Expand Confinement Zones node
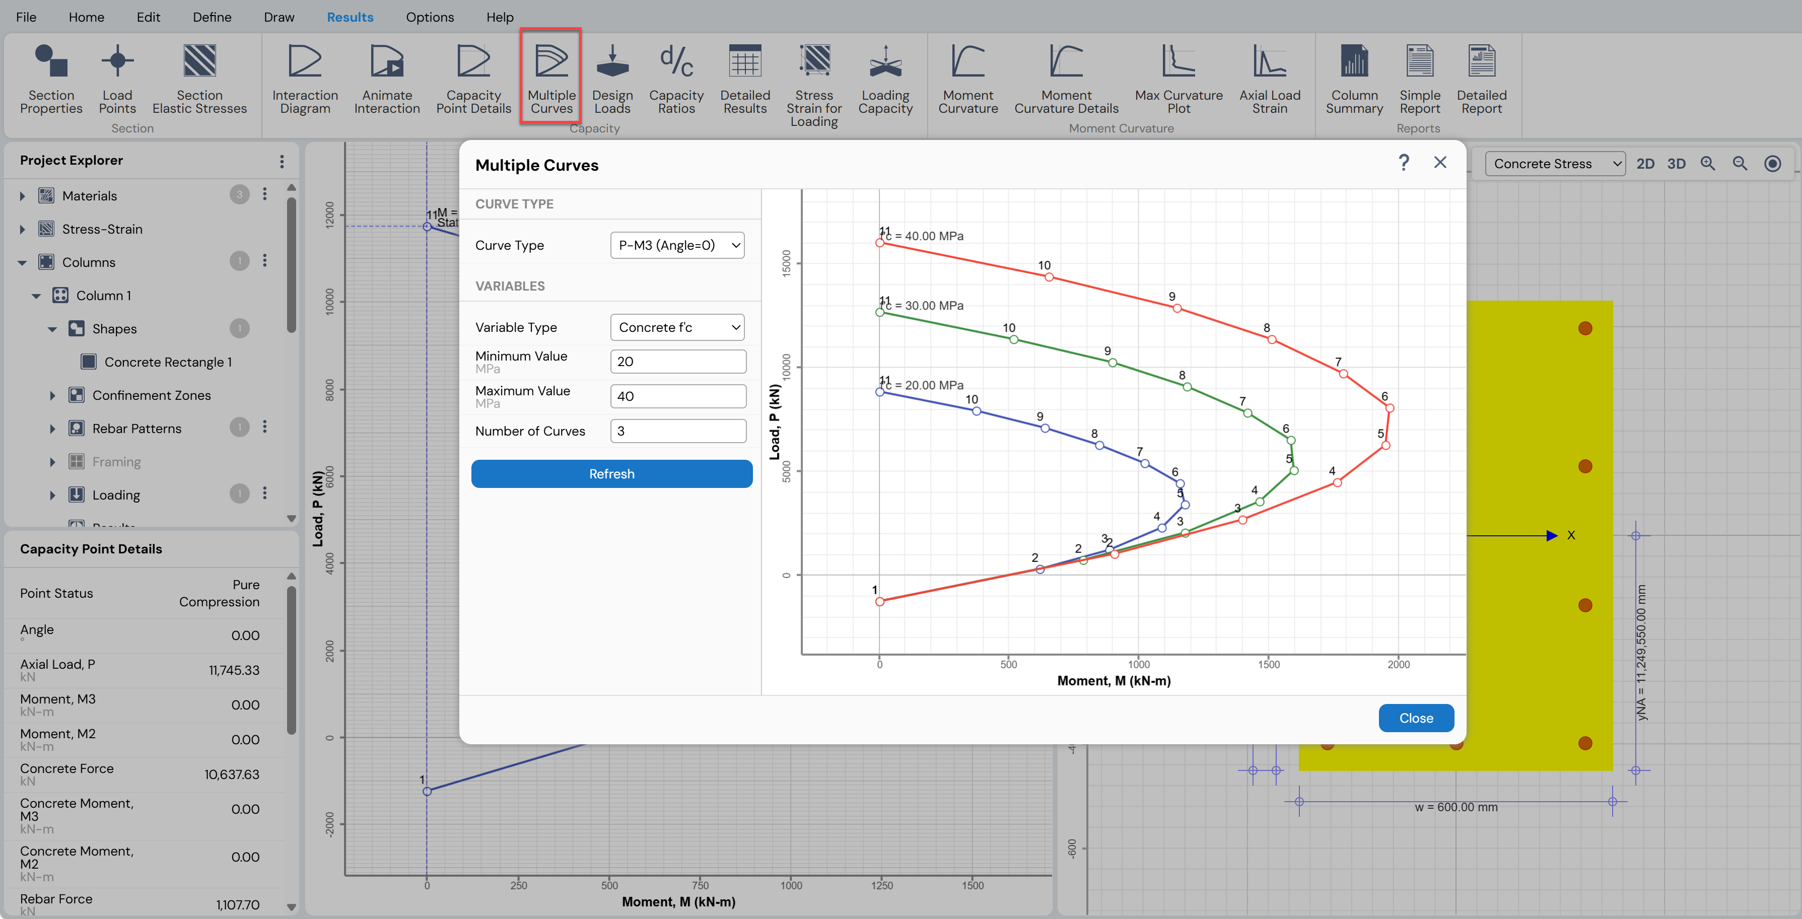Image resolution: width=1802 pixels, height=919 pixels. (x=52, y=396)
